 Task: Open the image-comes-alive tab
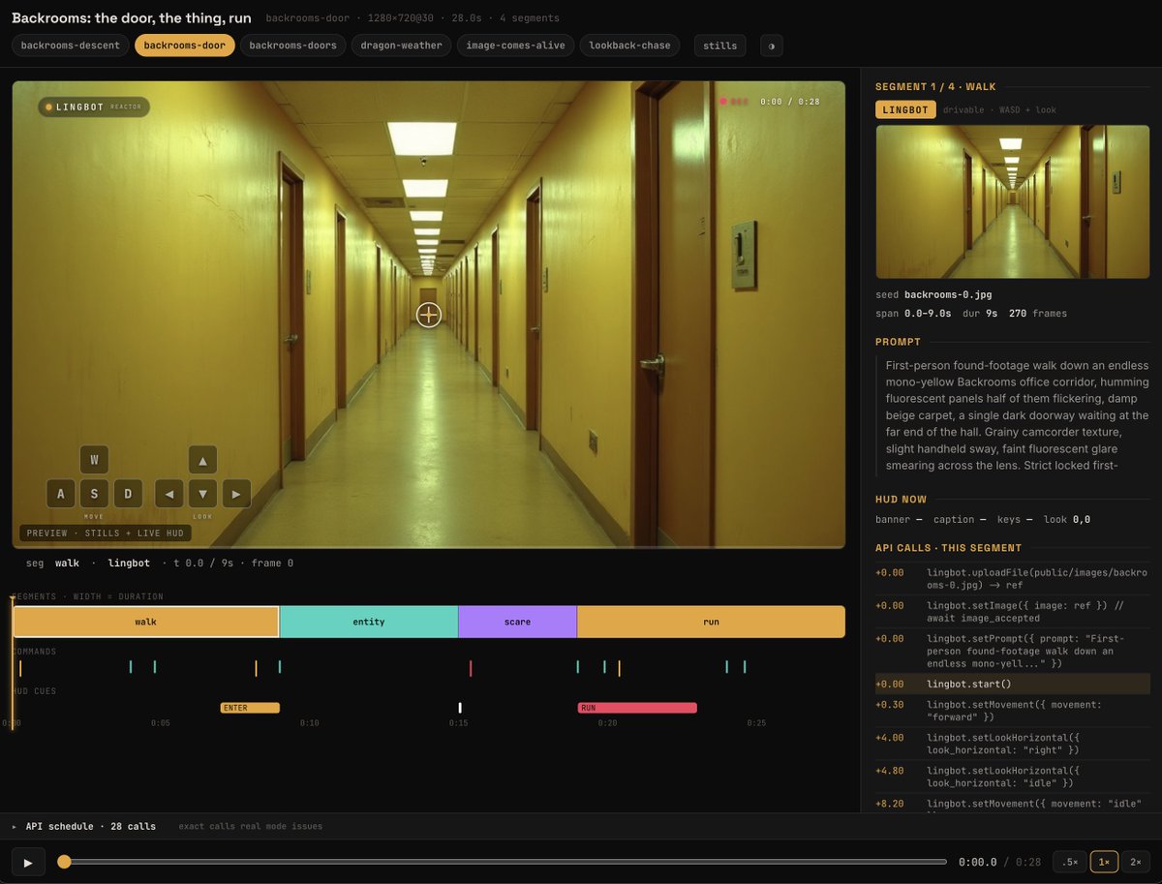[x=515, y=46]
